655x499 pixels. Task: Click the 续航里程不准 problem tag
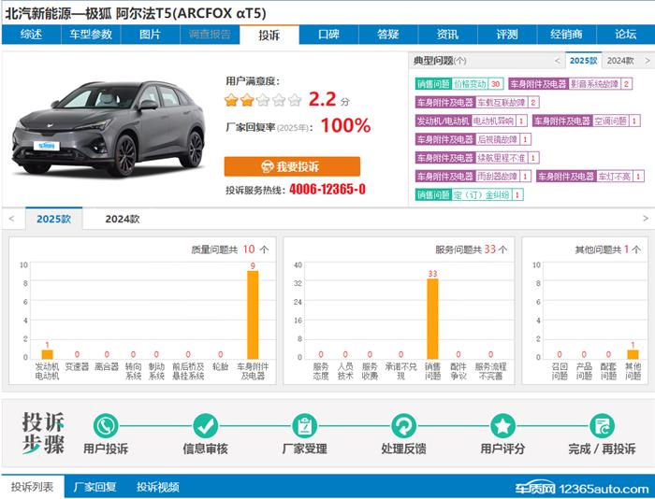click(x=477, y=158)
